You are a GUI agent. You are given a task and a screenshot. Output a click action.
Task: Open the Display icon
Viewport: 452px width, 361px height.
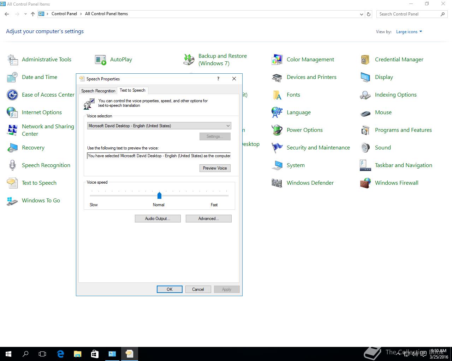(365, 77)
